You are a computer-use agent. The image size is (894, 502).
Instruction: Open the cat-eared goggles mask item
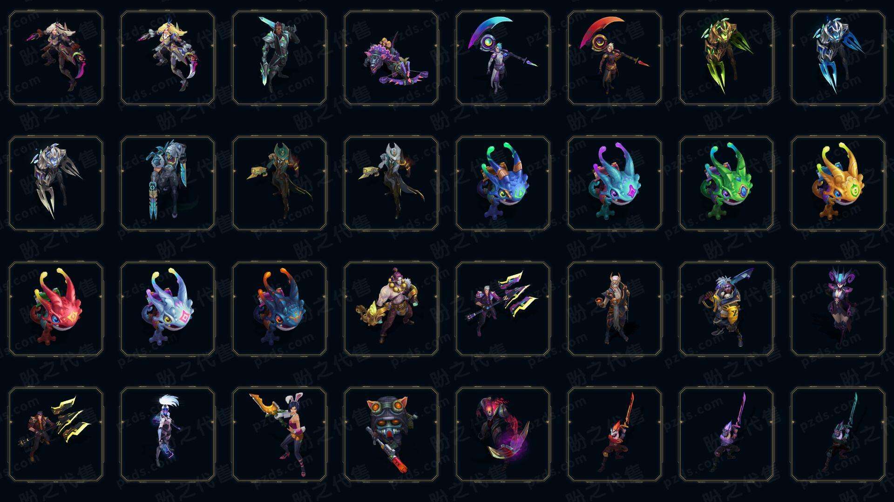[391, 434]
